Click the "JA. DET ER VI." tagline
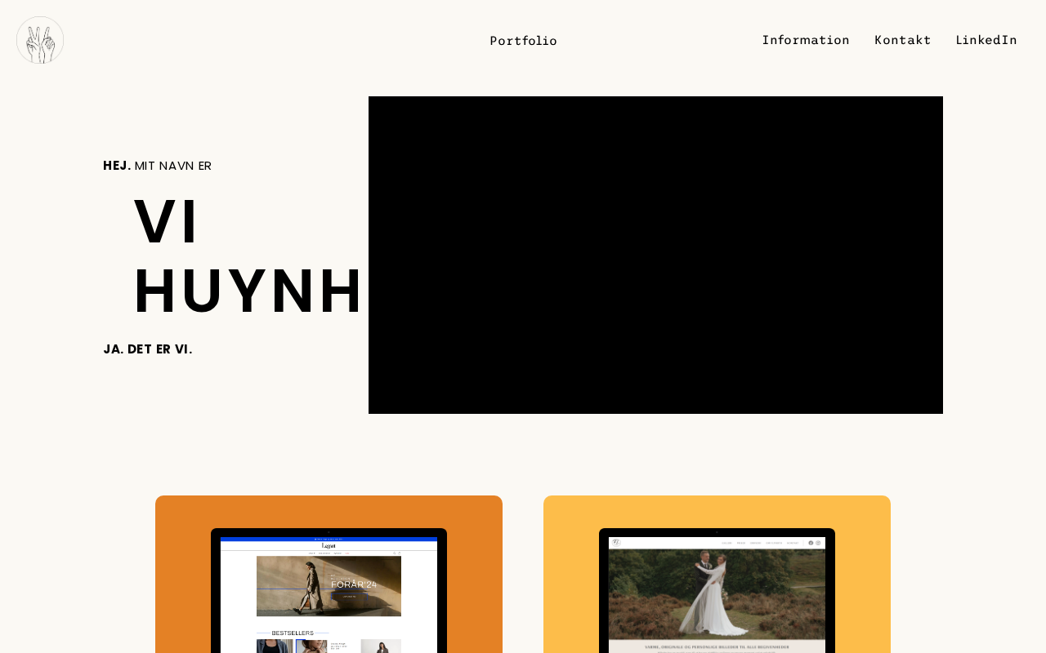This screenshot has width=1046, height=653. pyautogui.click(x=148, y=349)
